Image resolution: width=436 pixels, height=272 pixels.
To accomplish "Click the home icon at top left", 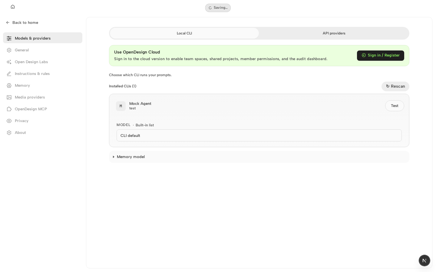I will [13, 7].
